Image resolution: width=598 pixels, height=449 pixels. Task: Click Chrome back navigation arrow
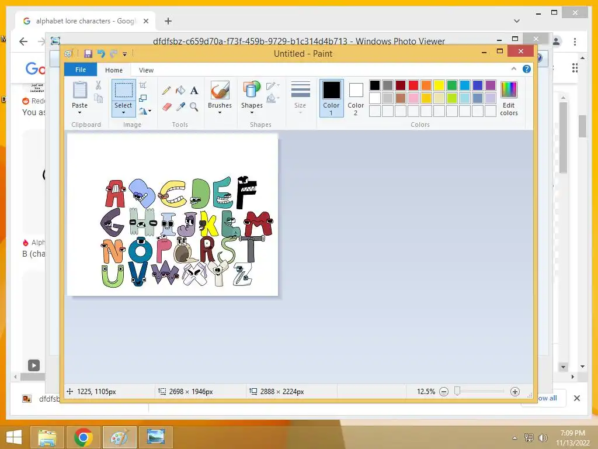click(23, 42)
